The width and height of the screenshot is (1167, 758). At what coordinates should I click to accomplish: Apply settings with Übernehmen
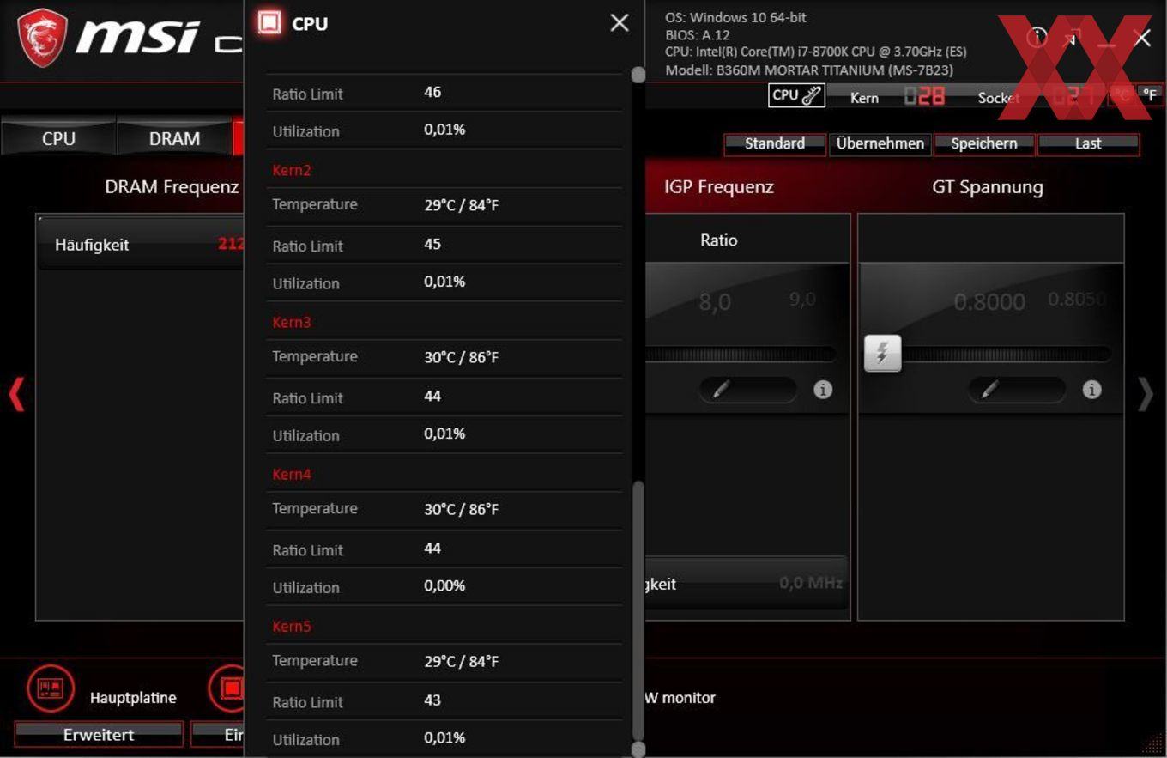coord(880,143)
